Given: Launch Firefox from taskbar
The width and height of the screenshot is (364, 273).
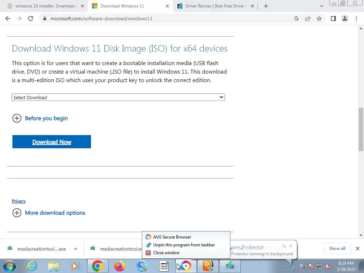Looking at the screenshot, I should [x=119, y=266].
